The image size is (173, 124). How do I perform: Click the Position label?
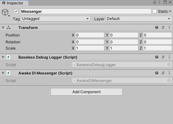[x=12, y=35]
